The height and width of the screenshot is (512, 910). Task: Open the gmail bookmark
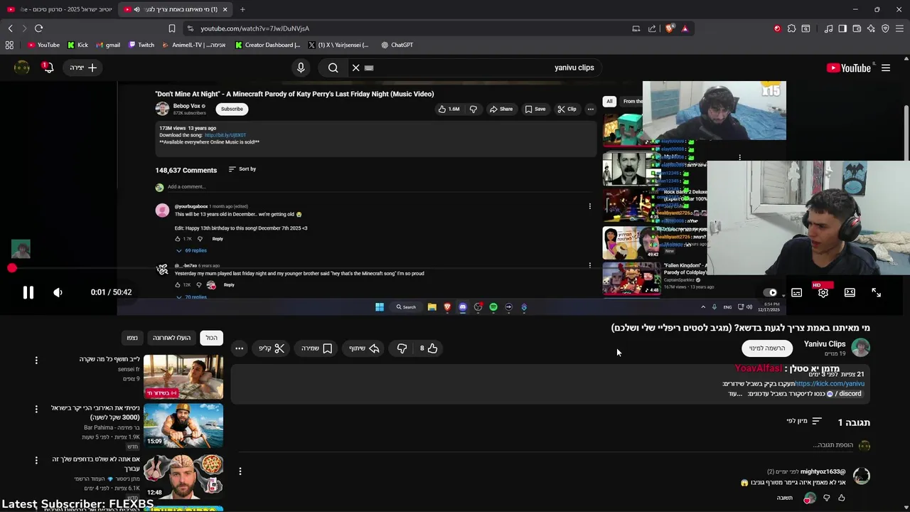pyautogui.click(x=108, y=45)
